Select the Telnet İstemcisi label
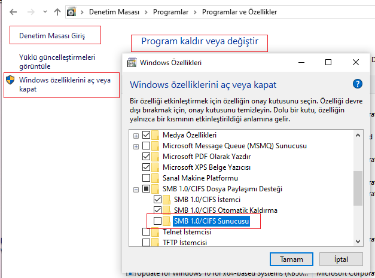This screenshot has height=278, width=375. point(187,232)
